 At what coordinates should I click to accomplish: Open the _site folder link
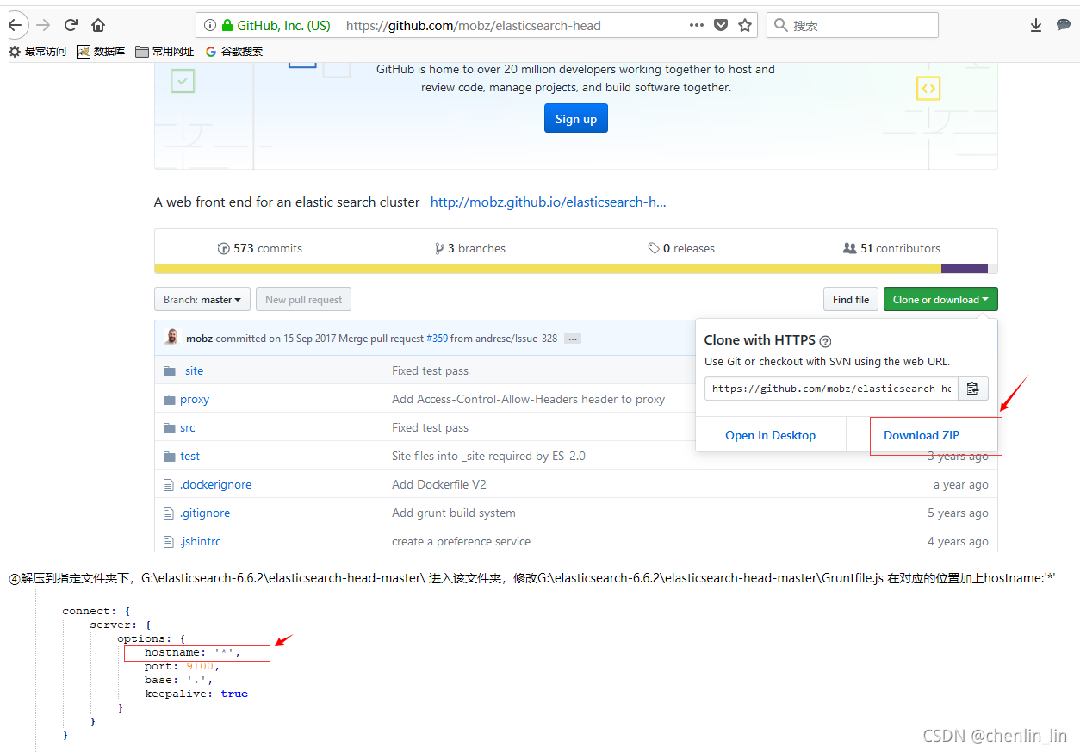[x=192, y=371]
